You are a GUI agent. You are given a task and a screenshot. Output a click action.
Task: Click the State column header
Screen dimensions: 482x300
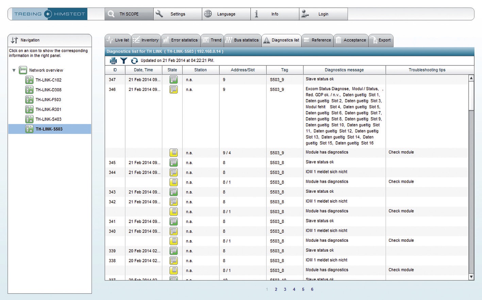(x=172, y=70)
